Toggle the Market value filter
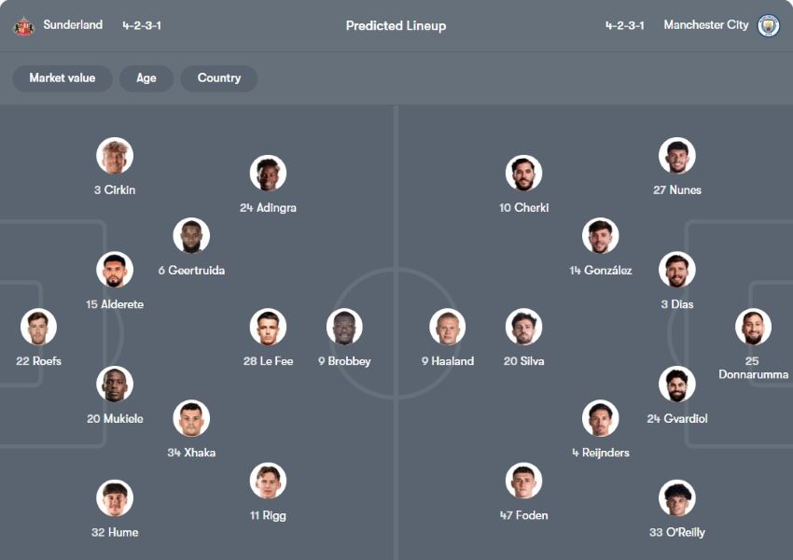This screenshot has width=793, height=560. (x=62, y=78)
